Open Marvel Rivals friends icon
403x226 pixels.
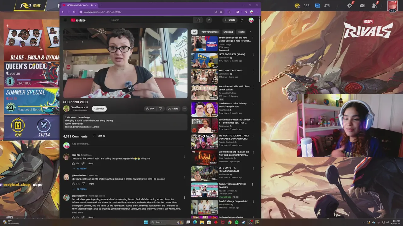[374, 6]
